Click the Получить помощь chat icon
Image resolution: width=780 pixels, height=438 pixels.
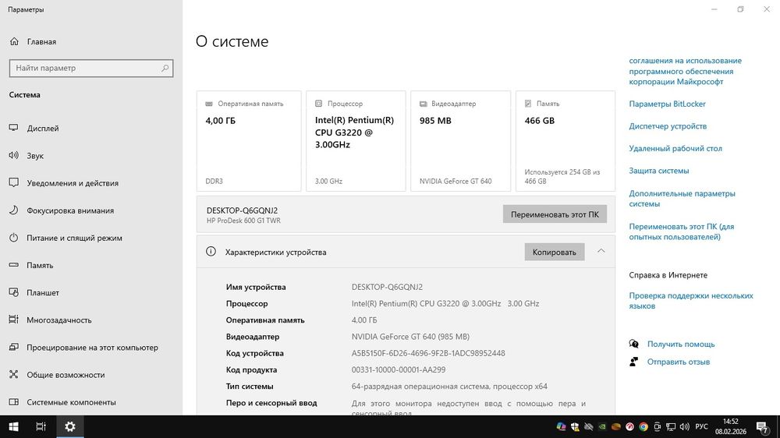click(633, 344)
